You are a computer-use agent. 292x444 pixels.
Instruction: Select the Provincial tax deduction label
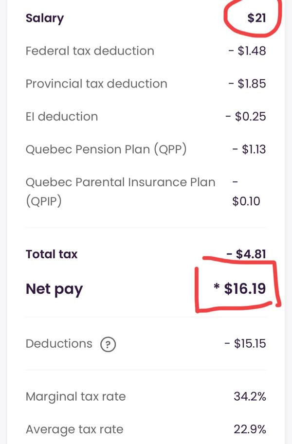96,84
